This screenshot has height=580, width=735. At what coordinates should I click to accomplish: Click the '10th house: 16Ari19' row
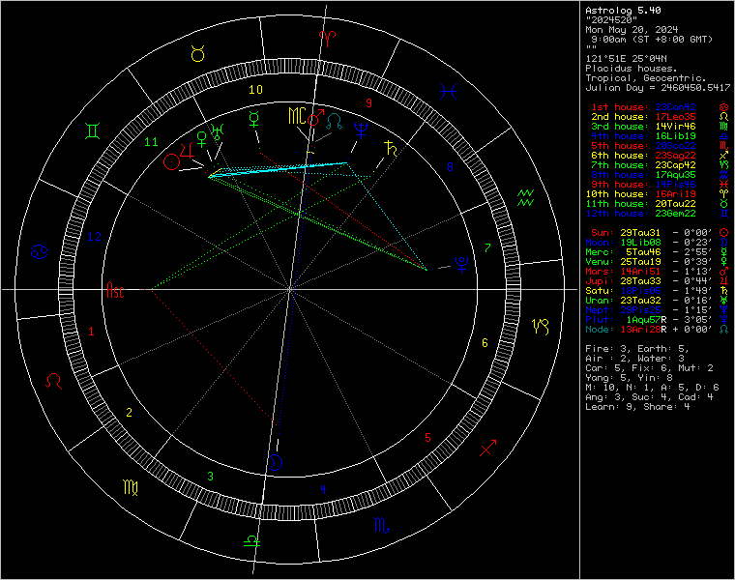pyautogui.click(x=658, y=194)
